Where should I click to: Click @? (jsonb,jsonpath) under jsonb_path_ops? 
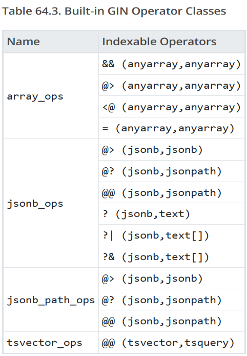[162, 300]
